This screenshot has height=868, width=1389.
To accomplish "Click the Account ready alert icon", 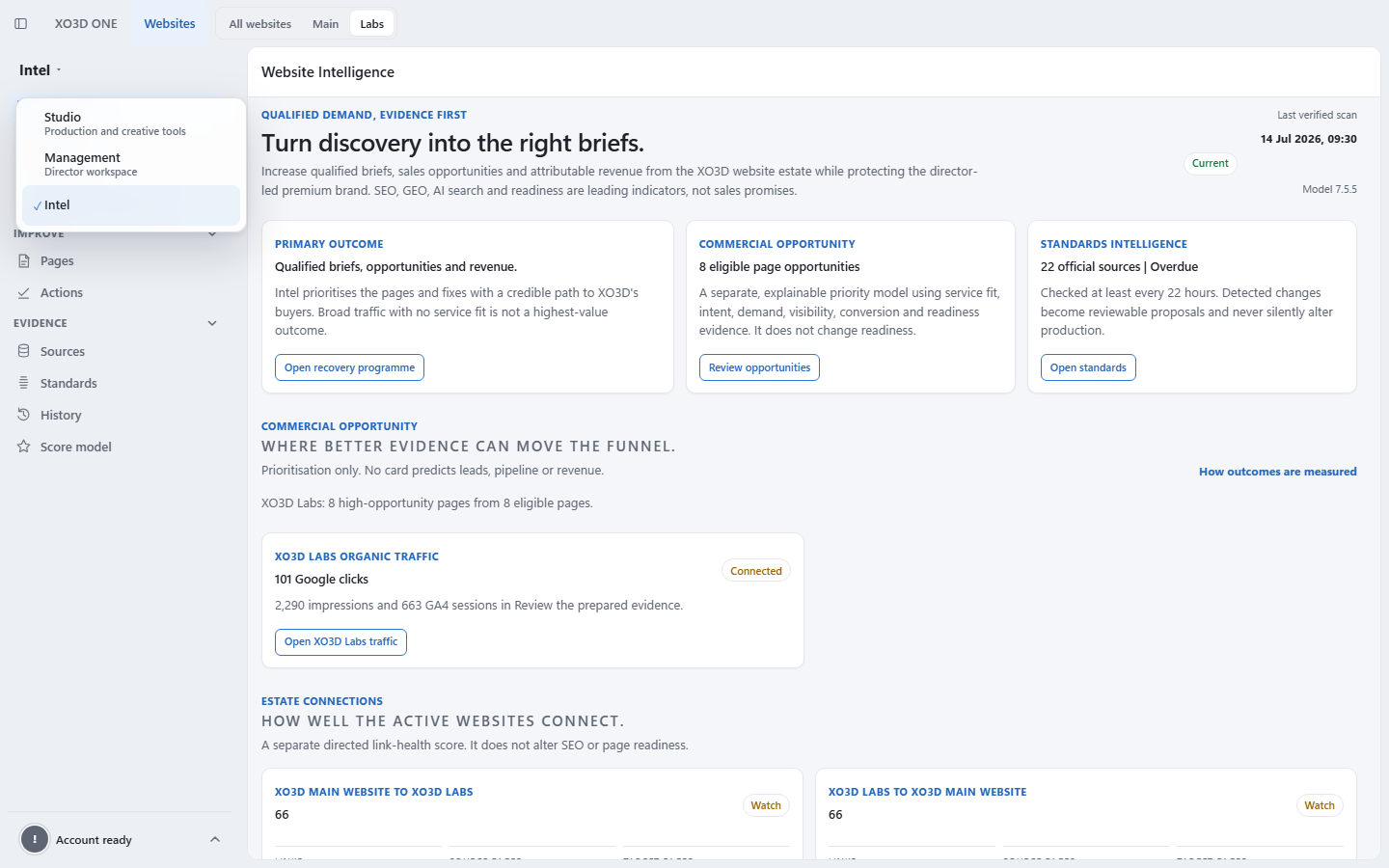I will coord(35,839).
